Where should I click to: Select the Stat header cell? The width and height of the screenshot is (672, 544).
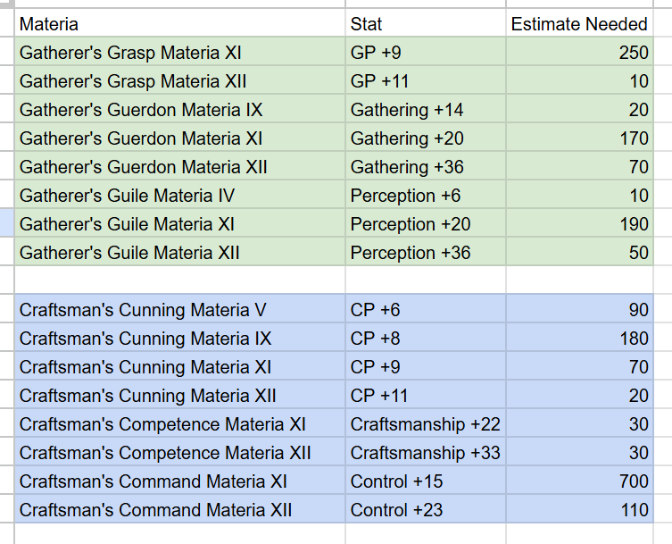[x=426, y=22]
